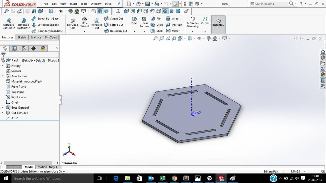Select the Revolved Cut tool

pos(97,24)
